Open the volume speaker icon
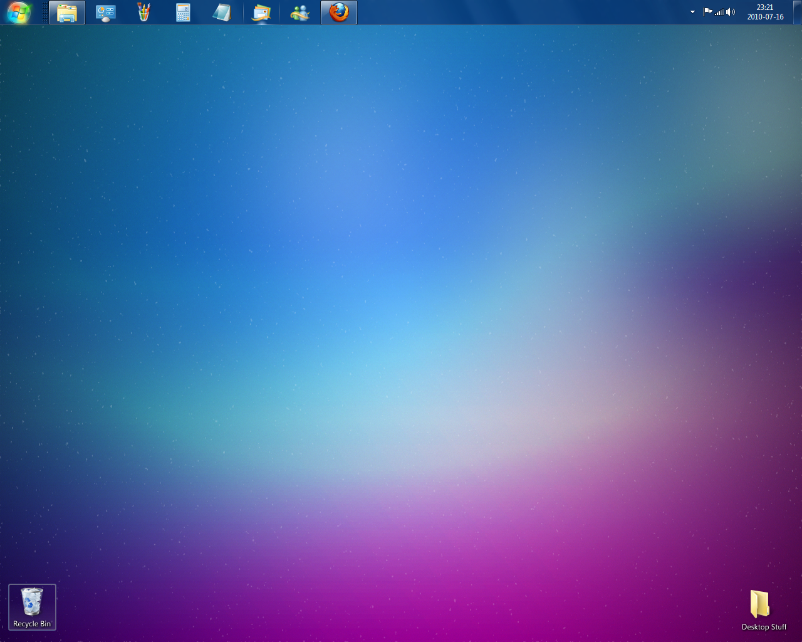The image size is (802, 642). tap(731, 12)
